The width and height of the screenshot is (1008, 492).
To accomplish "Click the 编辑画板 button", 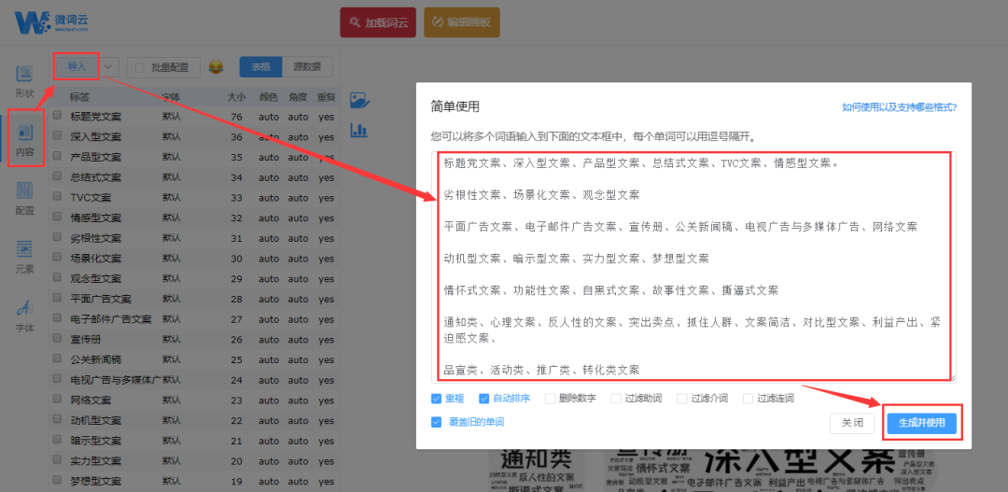I will [x=462, y=22].
